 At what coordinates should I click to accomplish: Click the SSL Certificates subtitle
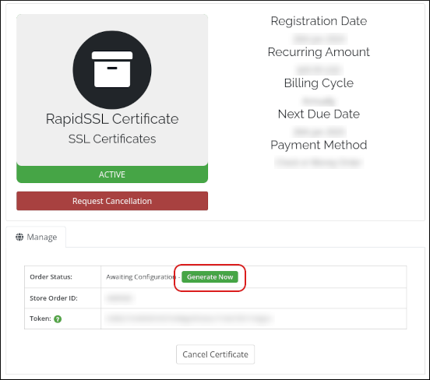coord(112,139)
